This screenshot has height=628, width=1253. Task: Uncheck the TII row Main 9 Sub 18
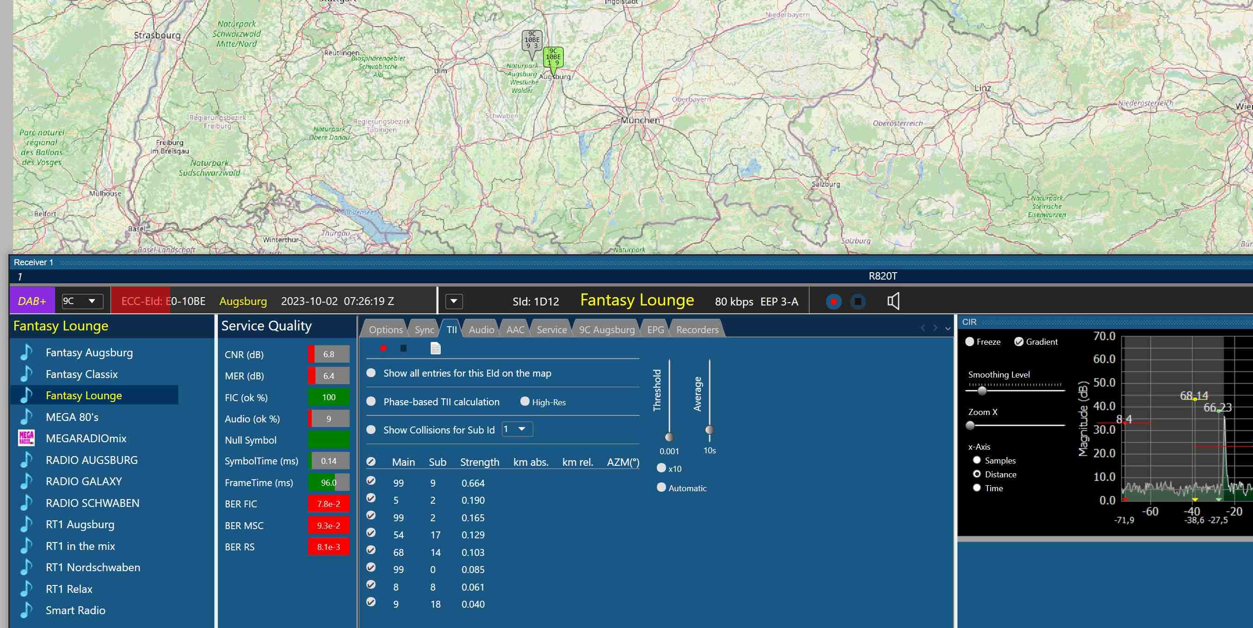371,602
